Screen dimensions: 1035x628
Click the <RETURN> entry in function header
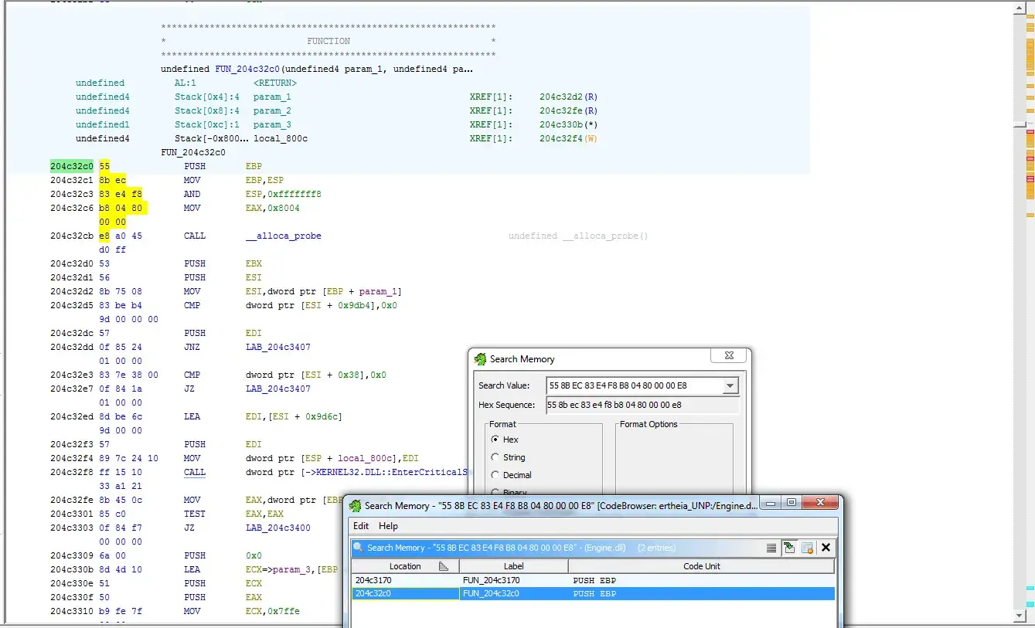pos(275,83)
